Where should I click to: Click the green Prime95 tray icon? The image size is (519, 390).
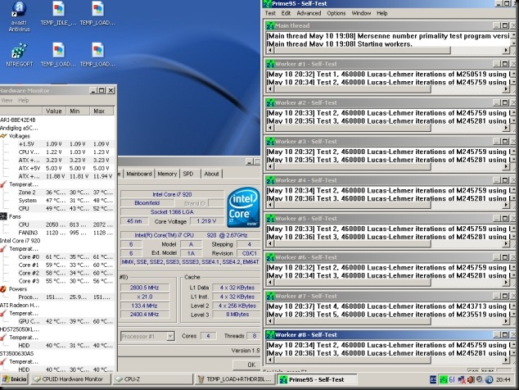443,379
